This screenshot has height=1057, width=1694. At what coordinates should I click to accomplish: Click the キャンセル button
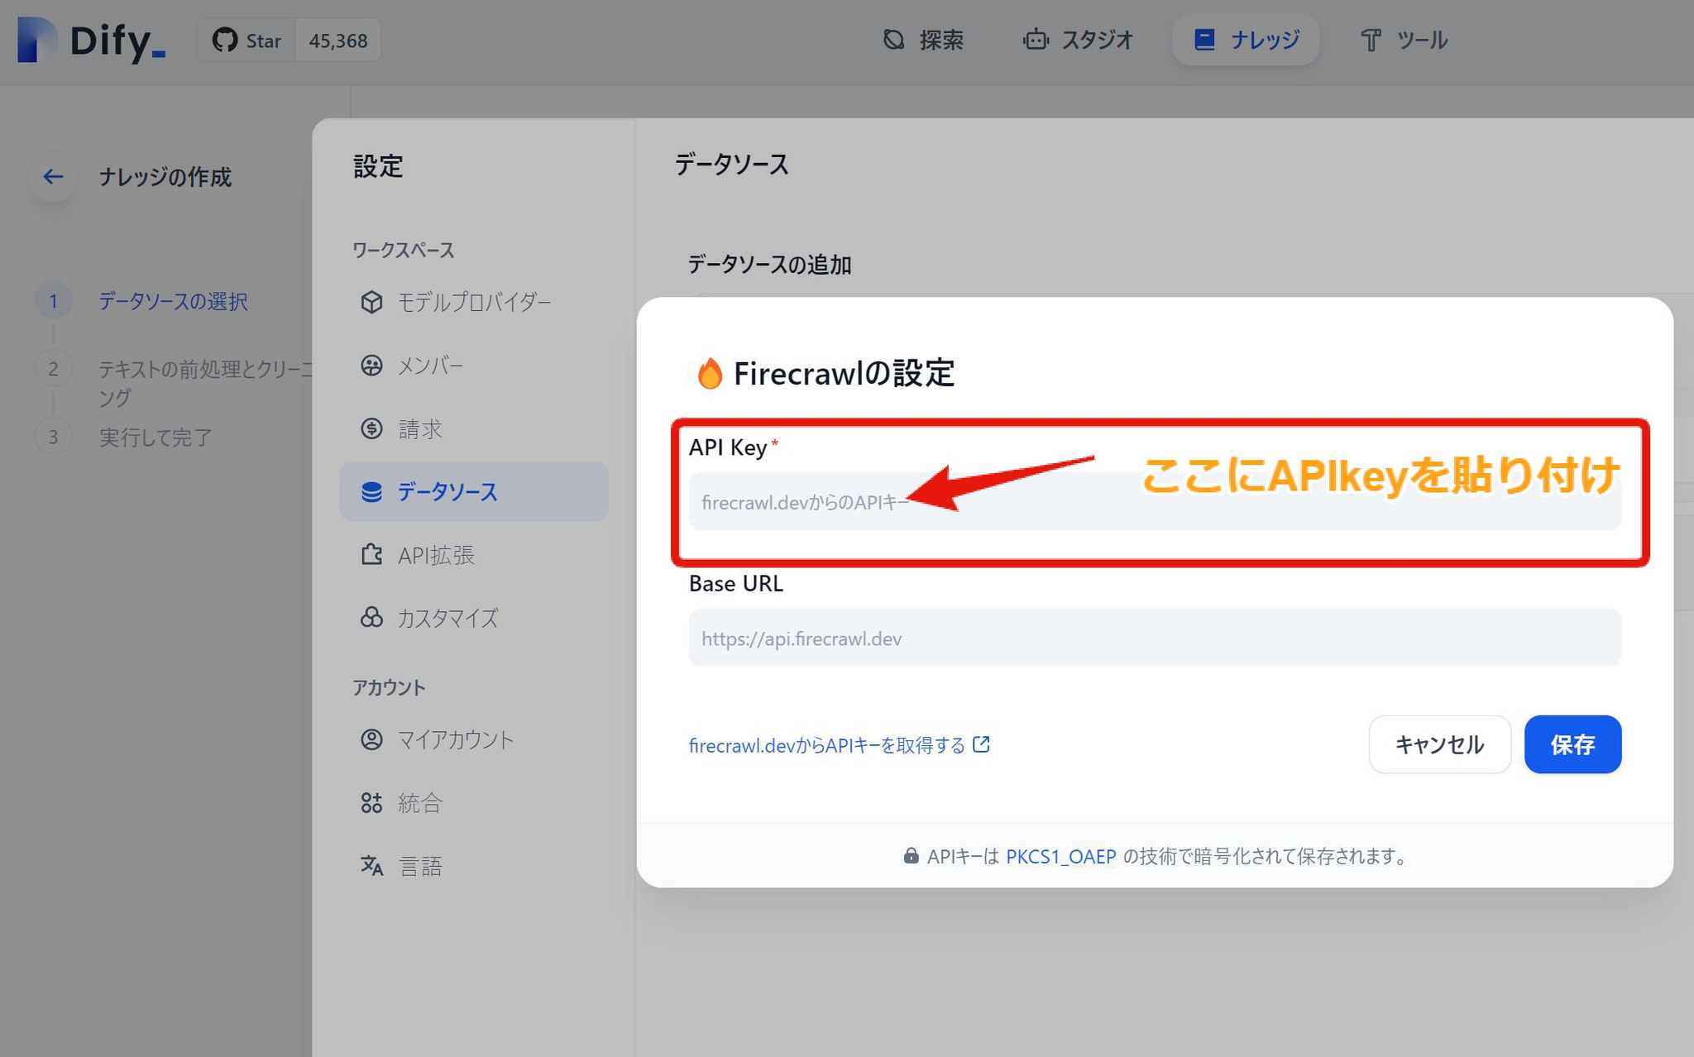pyautogui.click(x=1439, y=744)
